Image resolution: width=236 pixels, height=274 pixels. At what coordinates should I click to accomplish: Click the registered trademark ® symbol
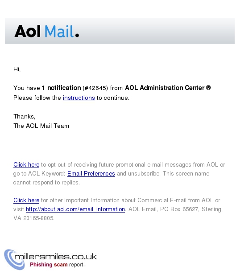tap(208, 88)
